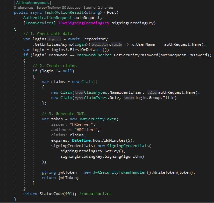Click the 'return jwtToken;' statement
This screenshot has width=214, height=203.
[60, 178]
